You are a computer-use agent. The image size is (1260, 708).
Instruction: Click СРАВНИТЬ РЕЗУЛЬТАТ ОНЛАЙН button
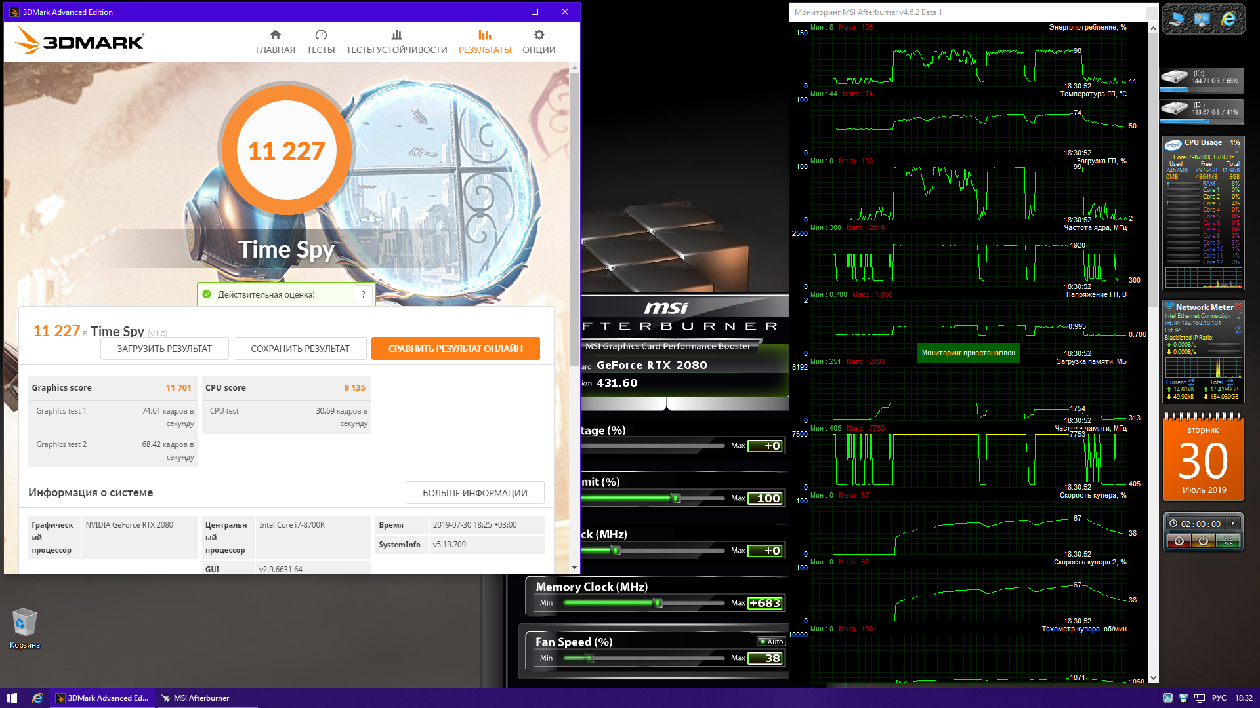pos(455,349)
